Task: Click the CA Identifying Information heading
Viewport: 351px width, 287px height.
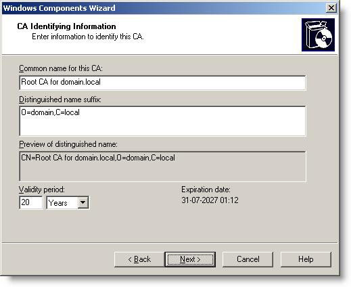Action: point(66,26)
